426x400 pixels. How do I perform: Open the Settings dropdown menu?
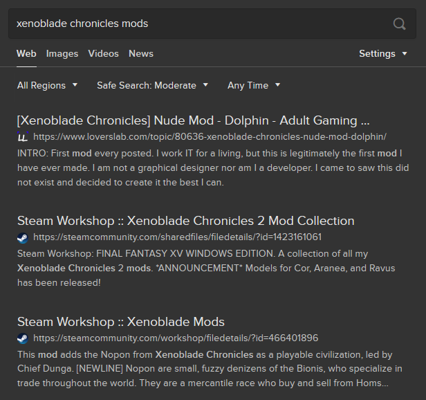[x=383, y=53]
